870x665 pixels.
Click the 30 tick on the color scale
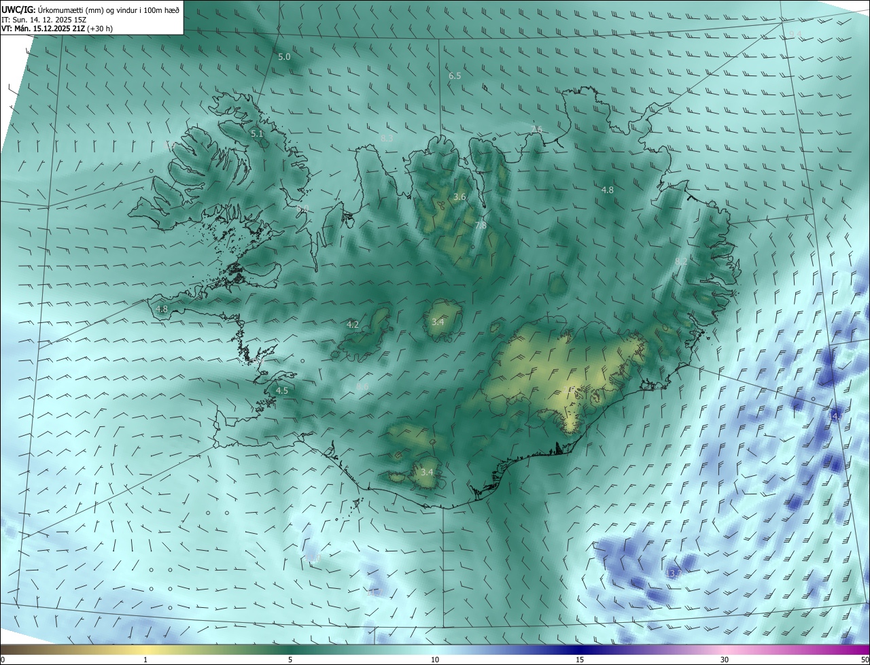click(x=725, y=660)
